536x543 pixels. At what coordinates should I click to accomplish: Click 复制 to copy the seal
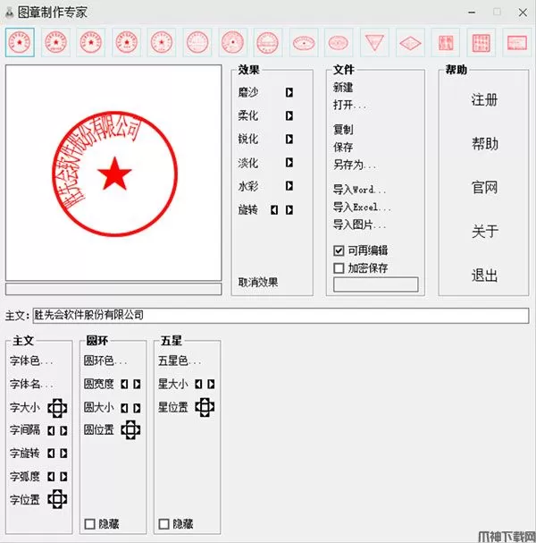coord(343,130)
